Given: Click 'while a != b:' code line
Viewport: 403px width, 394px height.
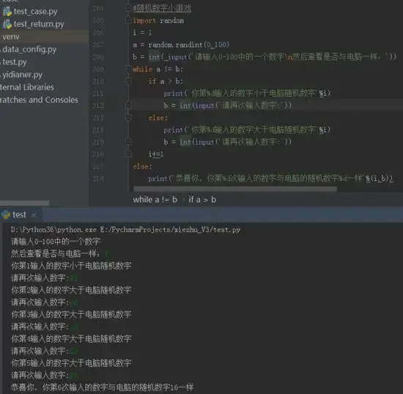Looking at the screenshot, I should pyautogui.click(x=158, y=69).
